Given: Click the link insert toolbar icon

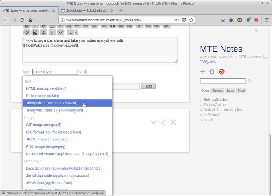Looking at the screenshot, I should click(166, 26).
